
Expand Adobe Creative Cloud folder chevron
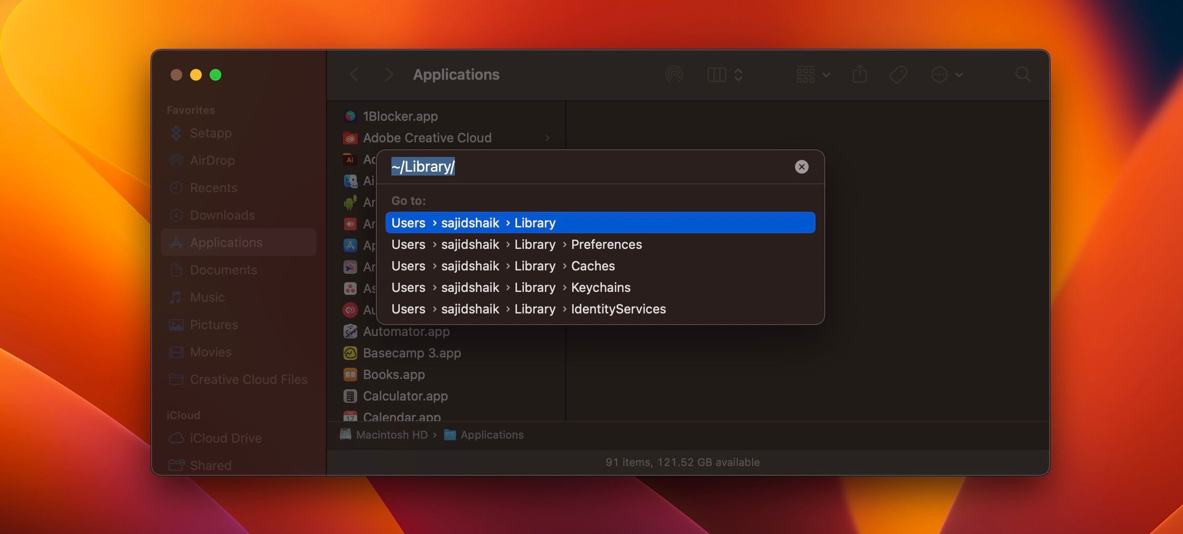click(547, 138)
